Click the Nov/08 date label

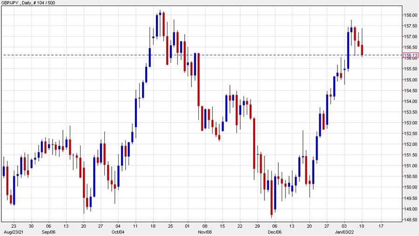205,232
